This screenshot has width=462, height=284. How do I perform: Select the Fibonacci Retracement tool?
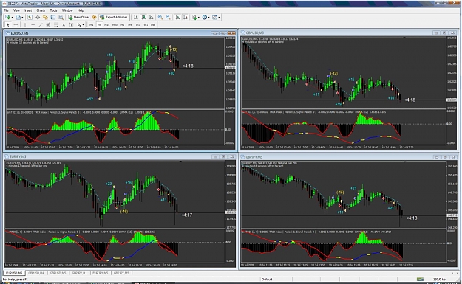pyautogui.click(x=55, y=25)
